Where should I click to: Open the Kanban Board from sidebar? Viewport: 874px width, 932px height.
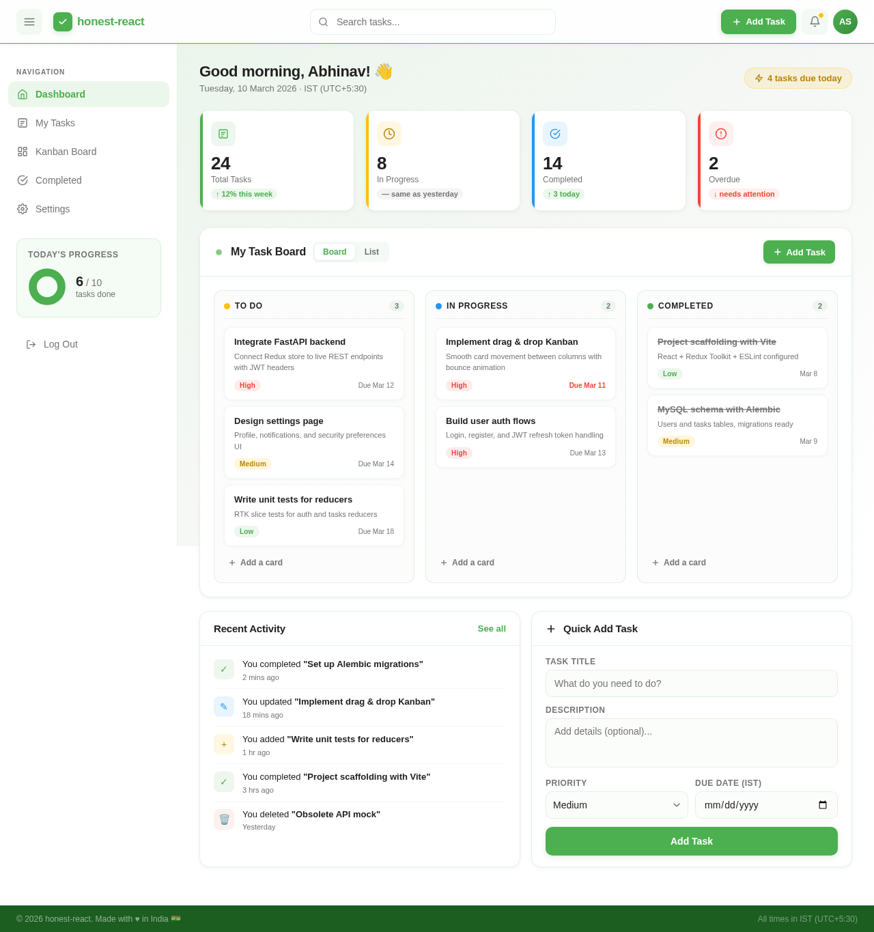click(23, 152)
